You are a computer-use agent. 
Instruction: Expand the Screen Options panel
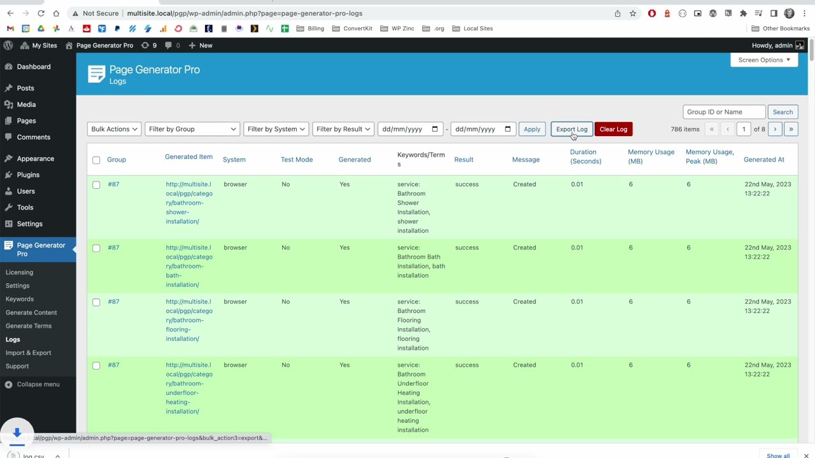click(763, 59)
